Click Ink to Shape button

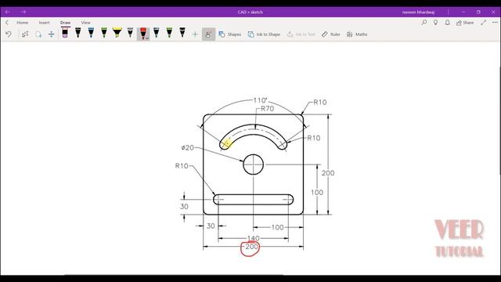(x=264, y=34)
